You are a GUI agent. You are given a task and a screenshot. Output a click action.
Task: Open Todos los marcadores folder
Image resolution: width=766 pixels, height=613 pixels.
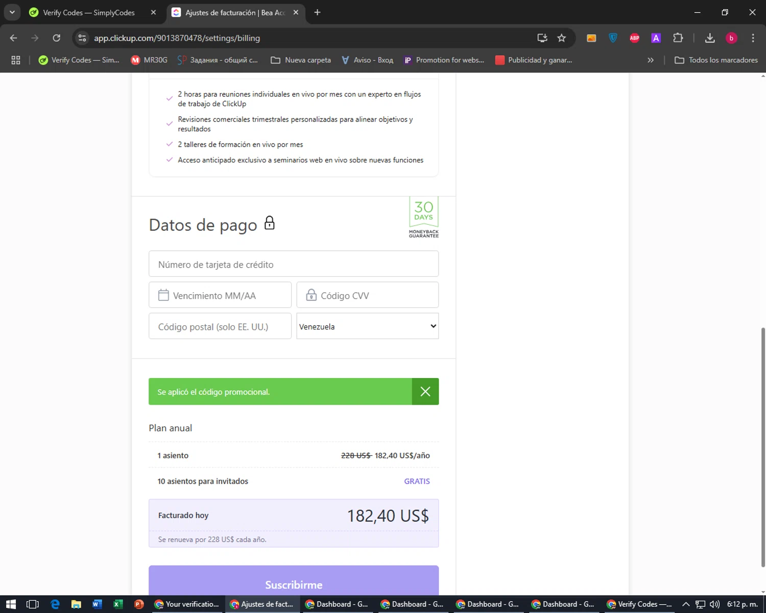pos(716,60)
